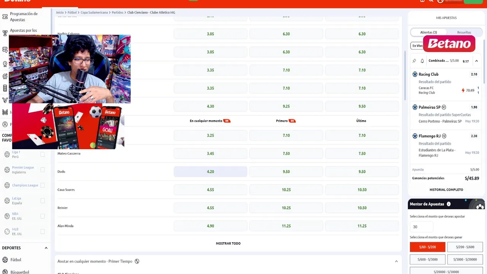
Task: Click the Ganancias potenciales S/45.89 value
Action: click(472, 178)
